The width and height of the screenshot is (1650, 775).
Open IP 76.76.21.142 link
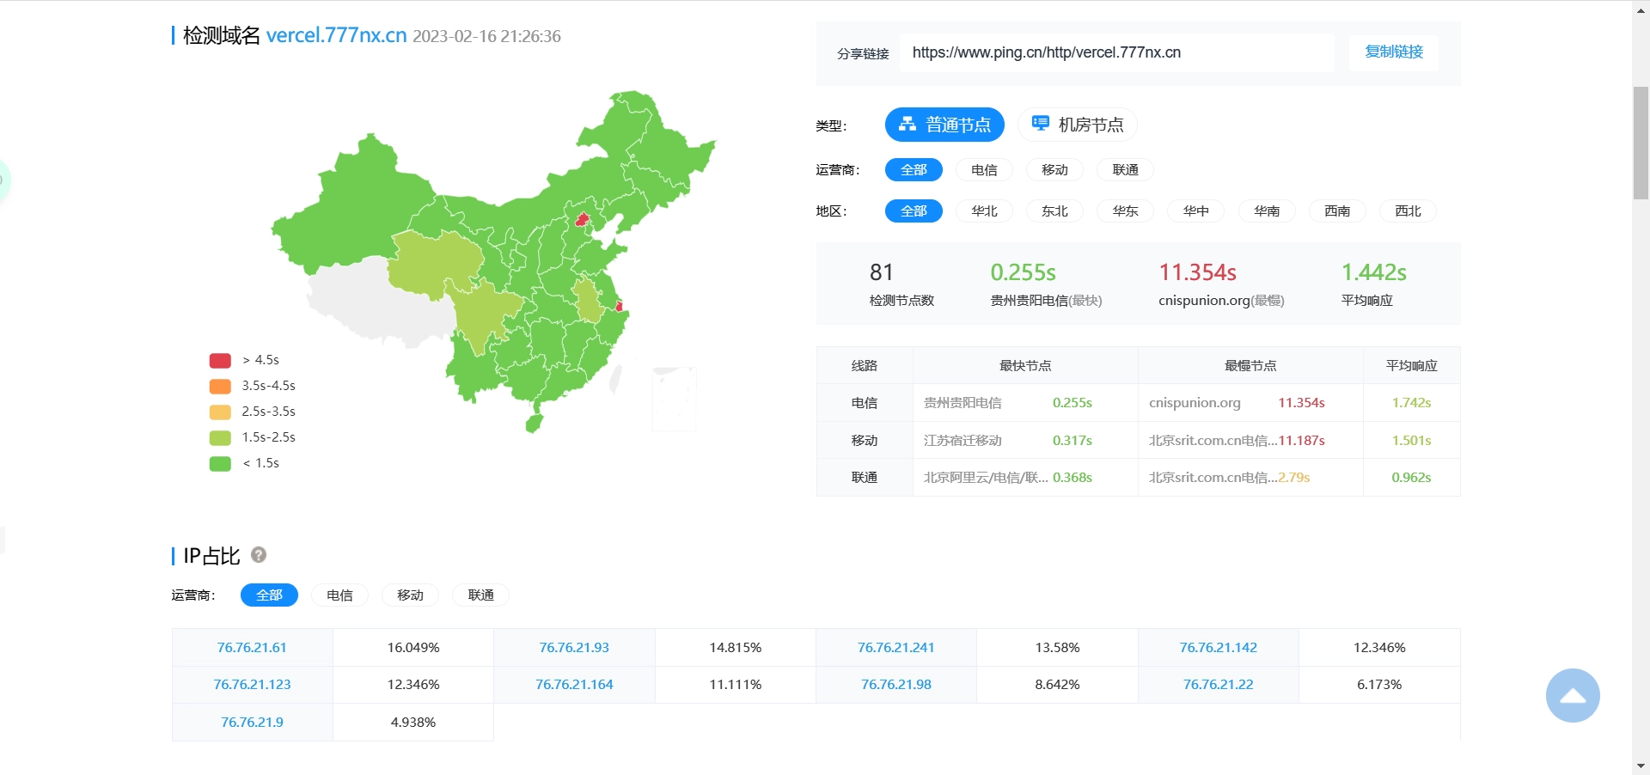tap(1218, 648)
